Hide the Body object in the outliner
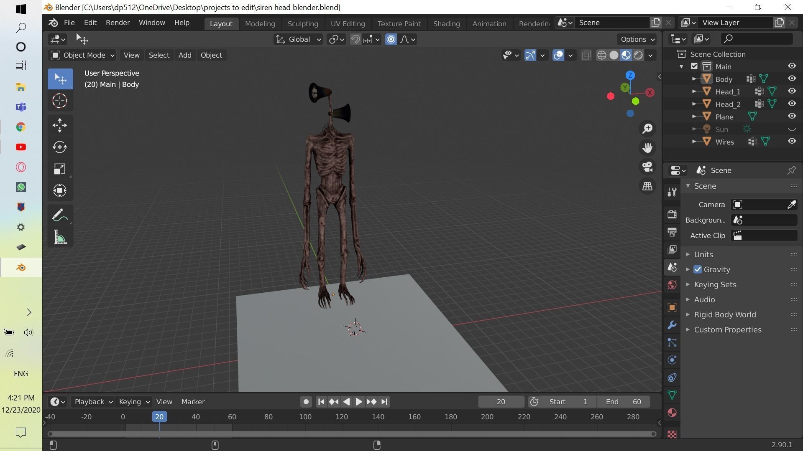803x451 pixels. [792, 79]
